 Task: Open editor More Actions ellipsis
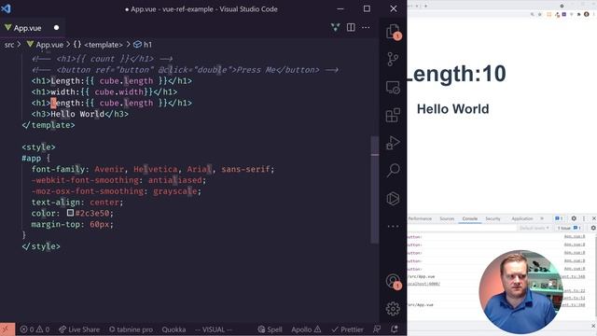(x=366, y=27)
